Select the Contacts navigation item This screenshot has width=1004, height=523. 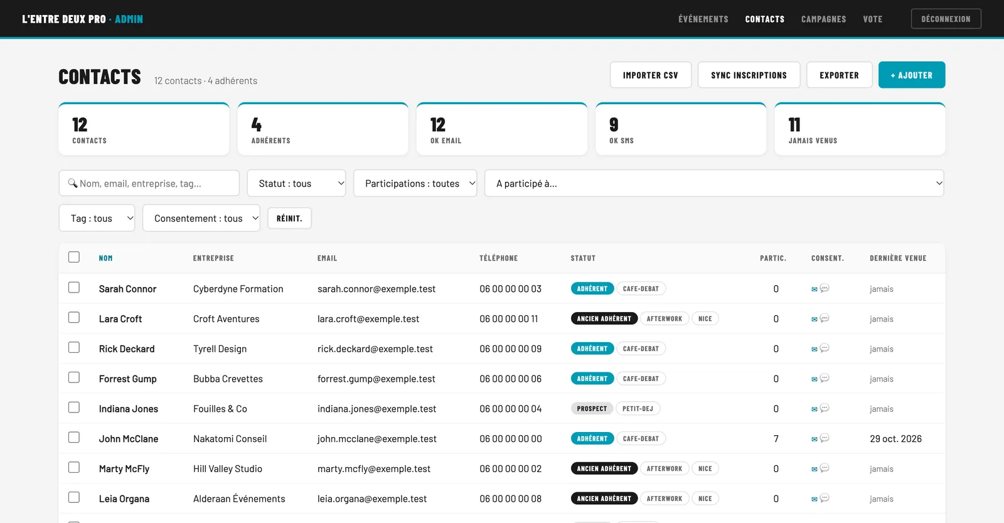coord(765,19)
